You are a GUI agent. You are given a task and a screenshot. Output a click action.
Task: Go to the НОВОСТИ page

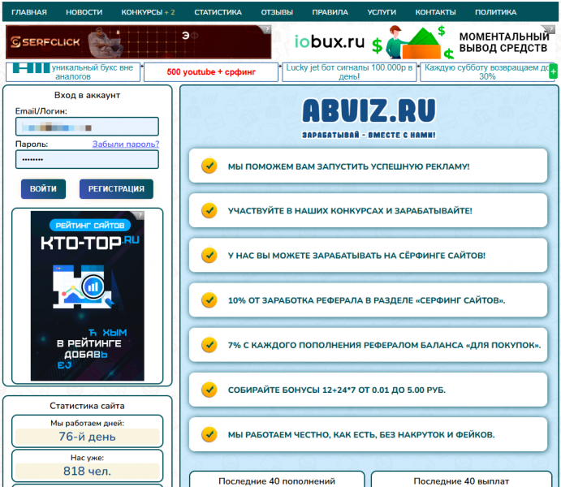[x=84, y=12]
